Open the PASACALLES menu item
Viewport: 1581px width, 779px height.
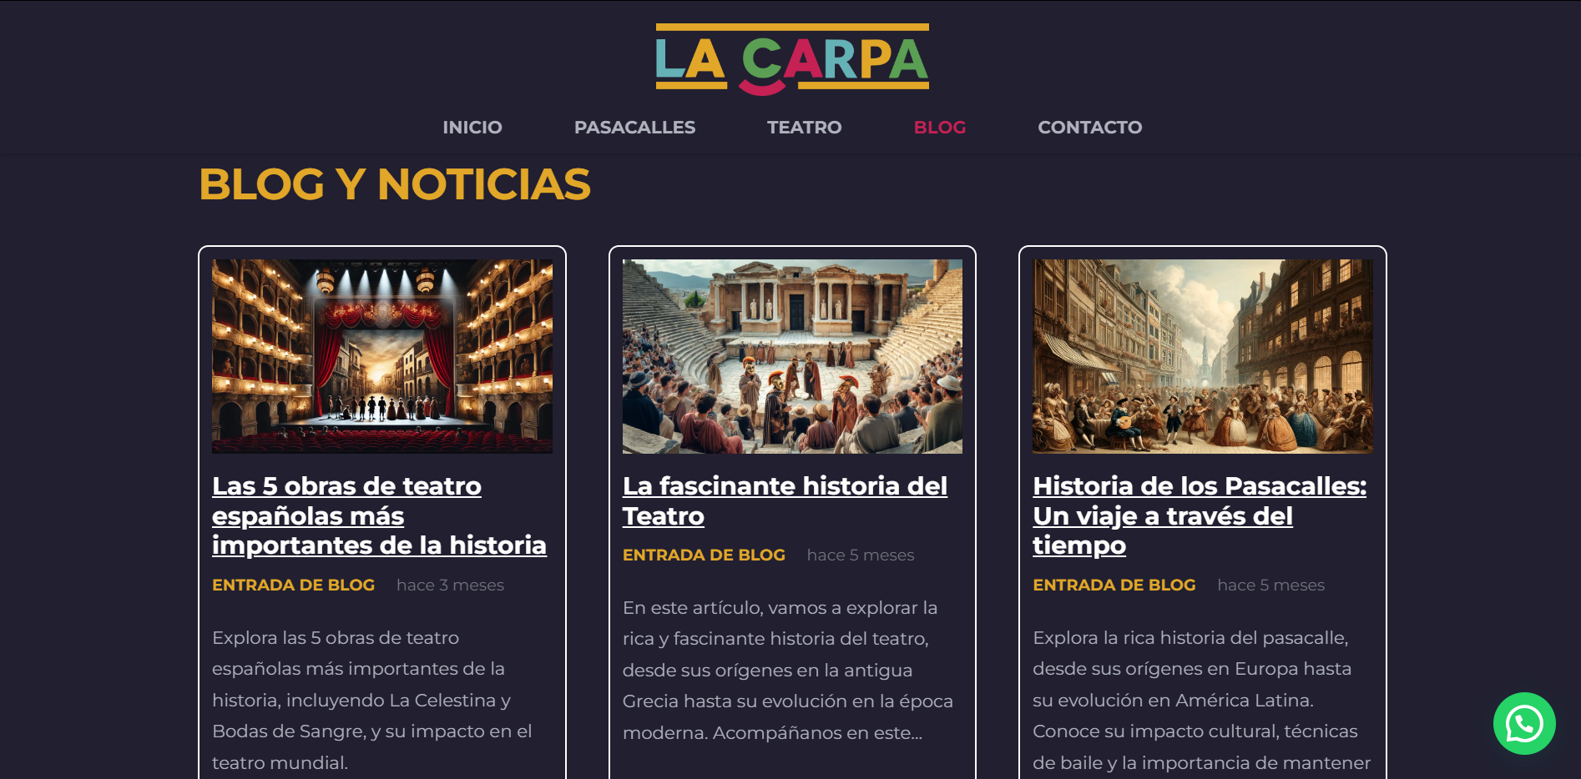(x=634, y=128)
